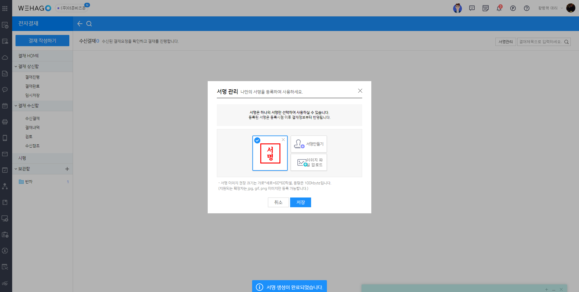Viewport: 579px width, 292px height.
Task: Open the user name dropdown arrow
Action: click(x=562, y=8)
